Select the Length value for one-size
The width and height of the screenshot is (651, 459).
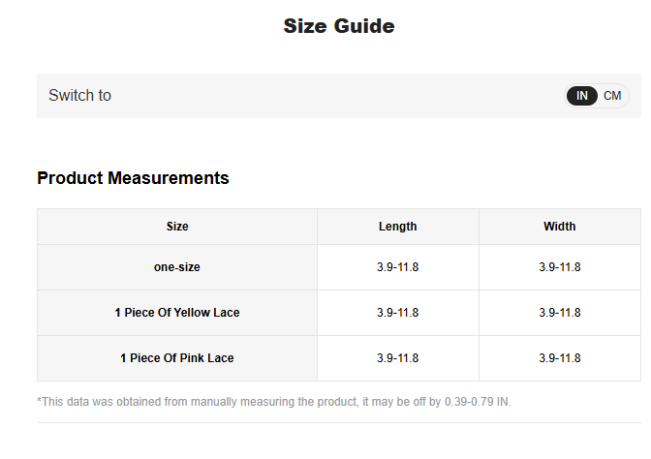click(x=397, y=267)
